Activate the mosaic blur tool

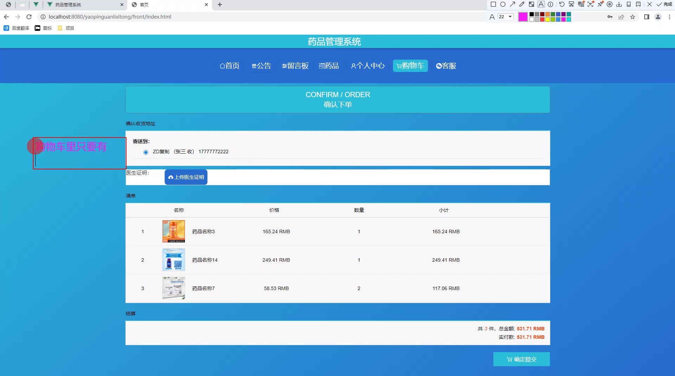[x=532, y=5]
